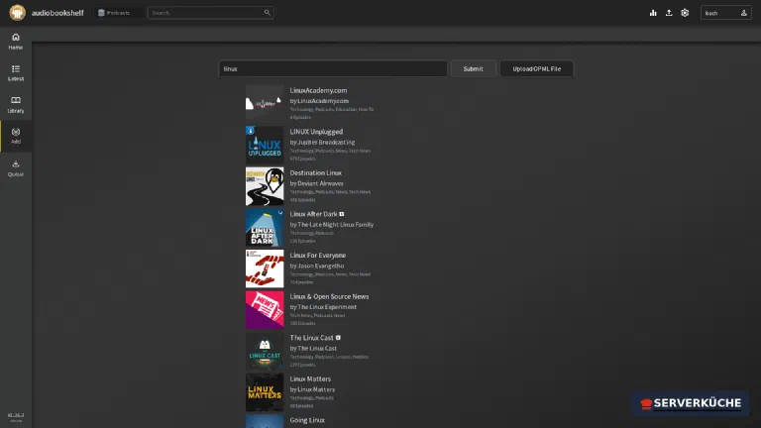Click the magnifier icon in top search
Screen dimensions: 761x428
[x=267, y=13]
